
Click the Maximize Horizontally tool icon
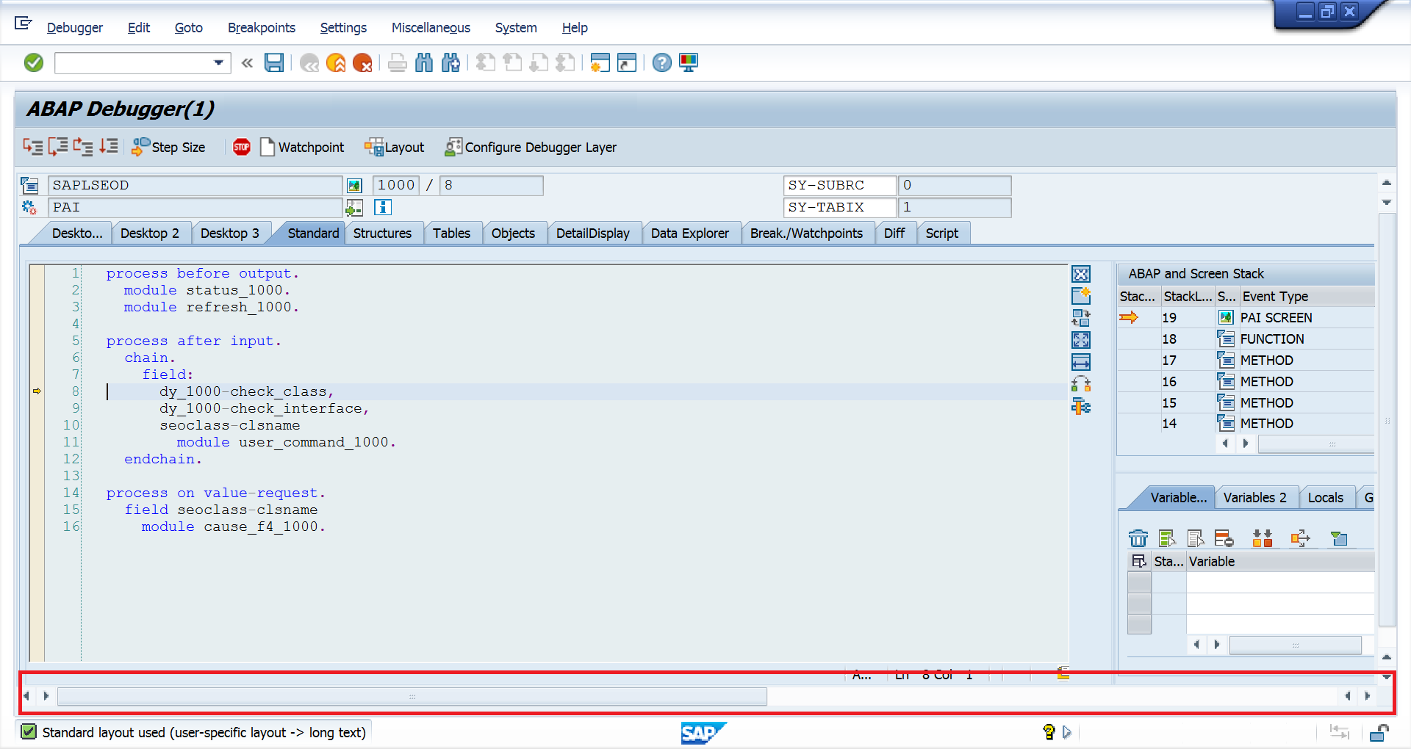[1081, 362]
